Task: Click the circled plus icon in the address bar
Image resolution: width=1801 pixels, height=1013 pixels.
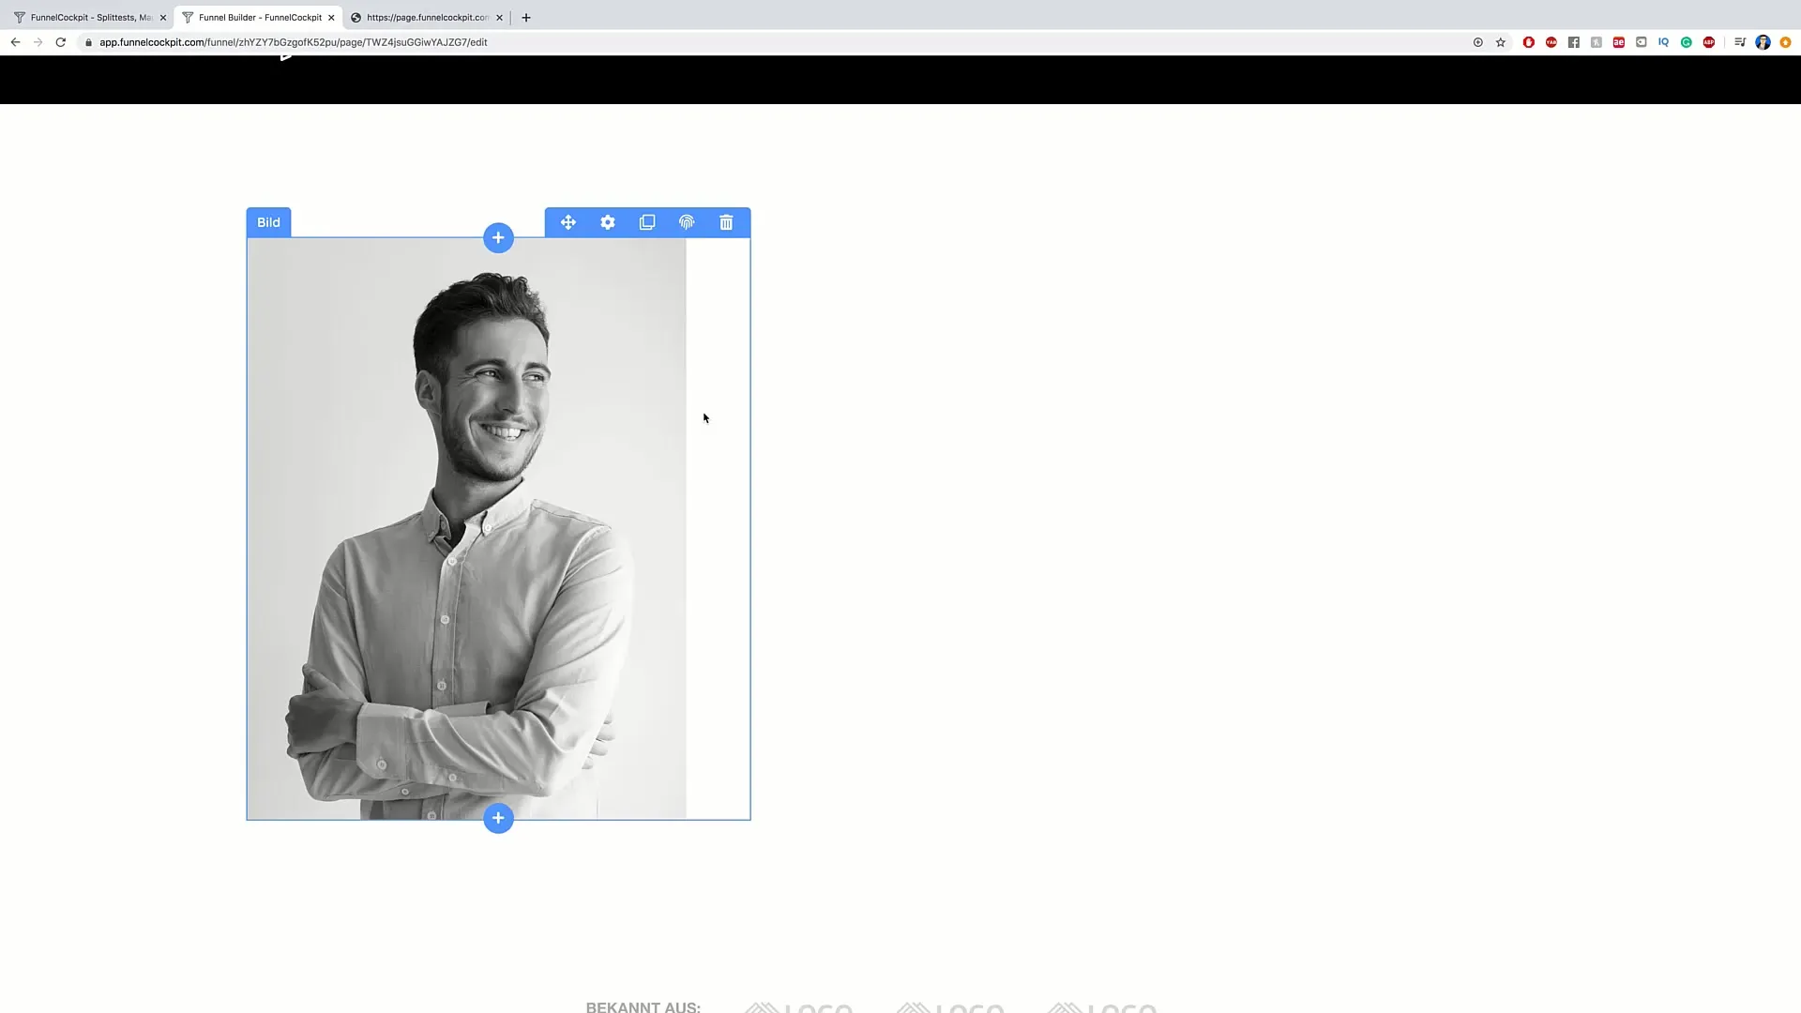Action: coord(1477,42)
